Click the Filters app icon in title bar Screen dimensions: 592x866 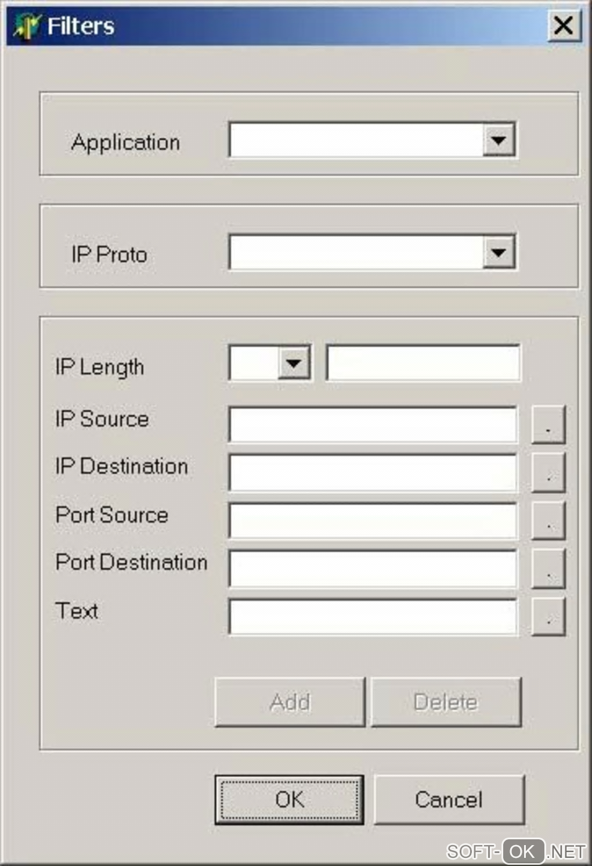[27, 26]
